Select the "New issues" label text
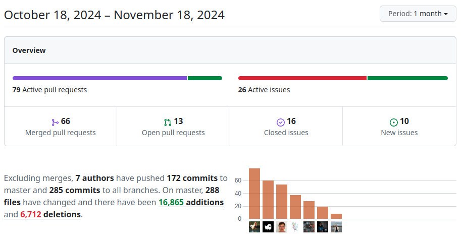This screenshot has width=463, height=244. pos(399,133)
